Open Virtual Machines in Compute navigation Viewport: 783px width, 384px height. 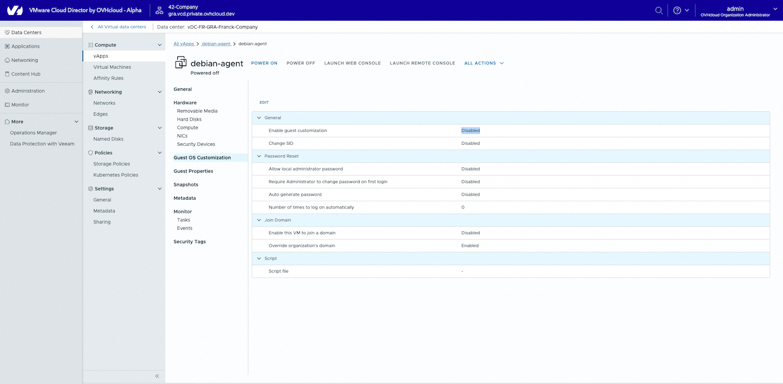[x=112, y=67]
